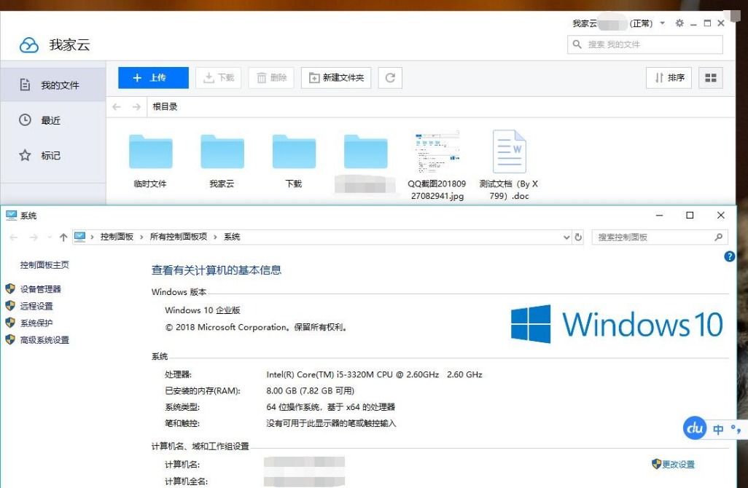Switch to grid view layout
This screenshot has height=488, width=748.
point(710,77)
